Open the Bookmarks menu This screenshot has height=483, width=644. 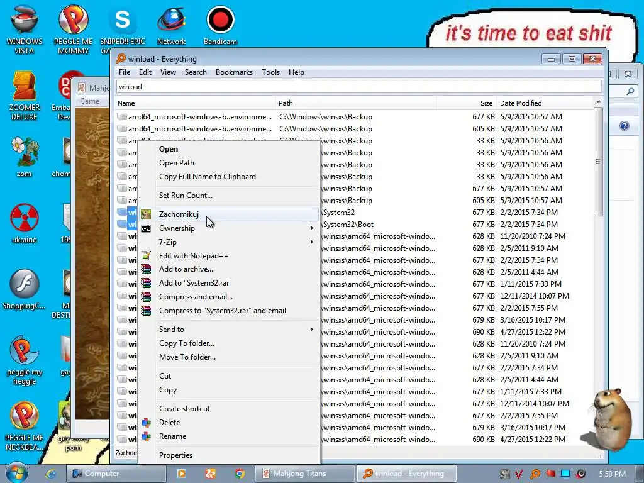(x=234, y=72)
